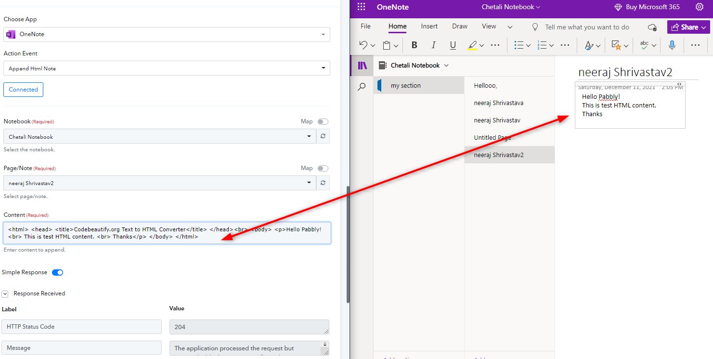This screenshot has width=713, height=359.
Task: Toggle underline formatting
Action: [453, 45]
